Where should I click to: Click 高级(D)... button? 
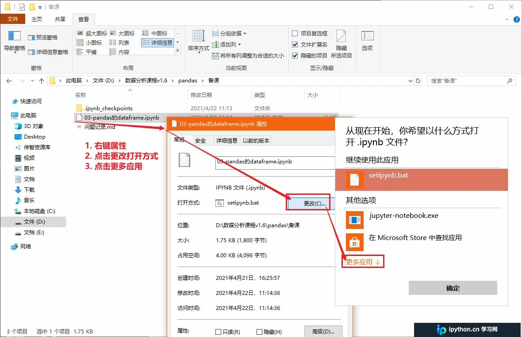(323, 332)
